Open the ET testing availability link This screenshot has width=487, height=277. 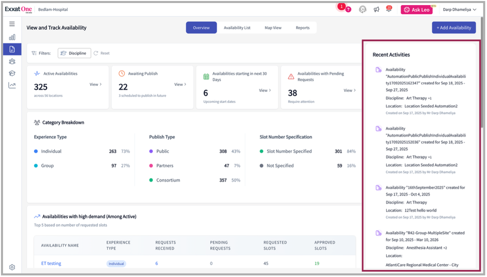[51, 264]
